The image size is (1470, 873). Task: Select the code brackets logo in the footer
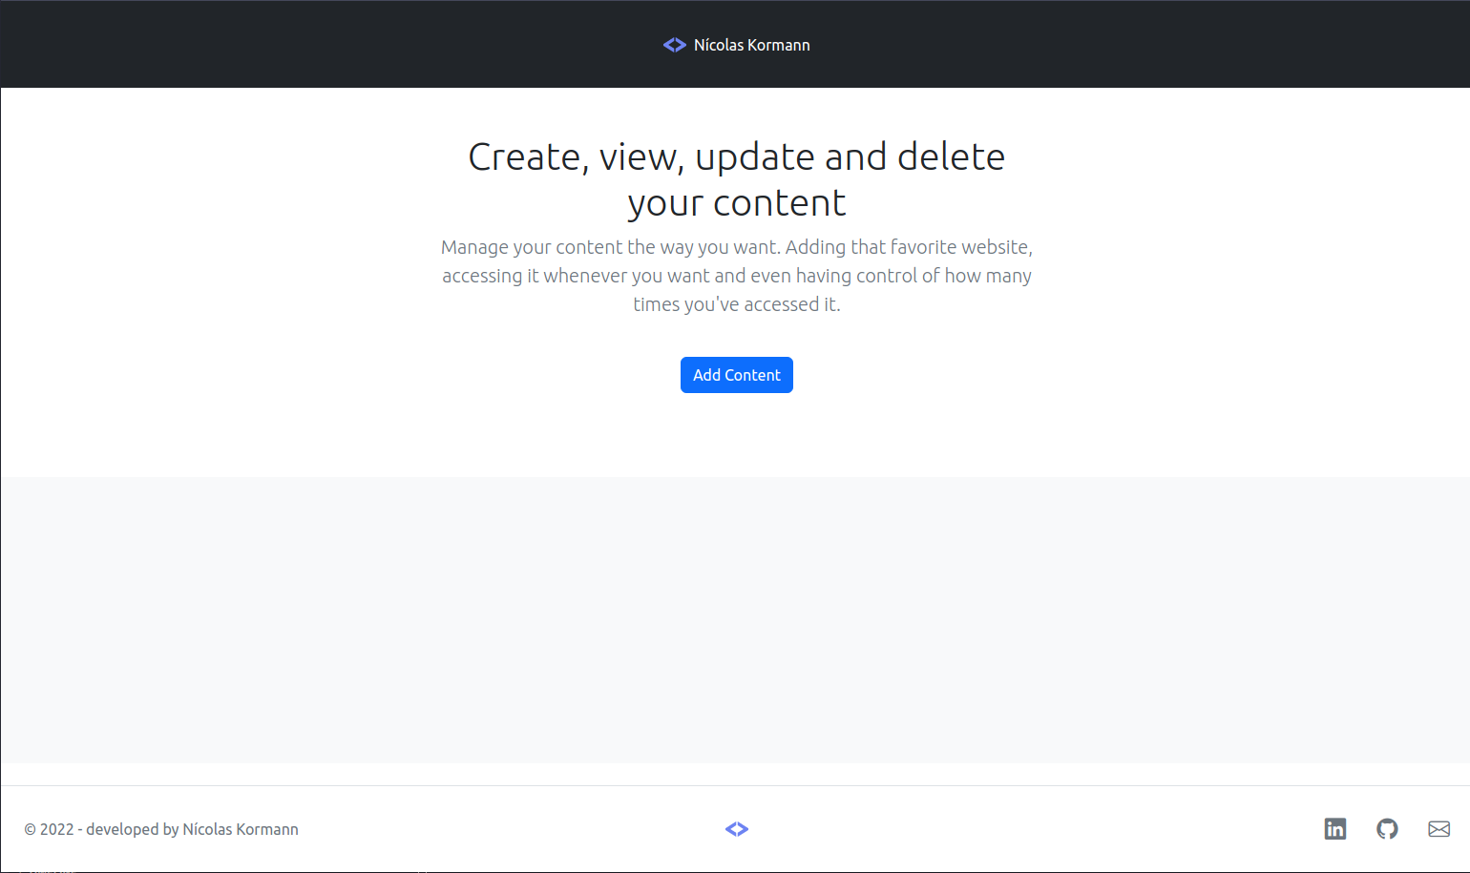pos(737,829)
